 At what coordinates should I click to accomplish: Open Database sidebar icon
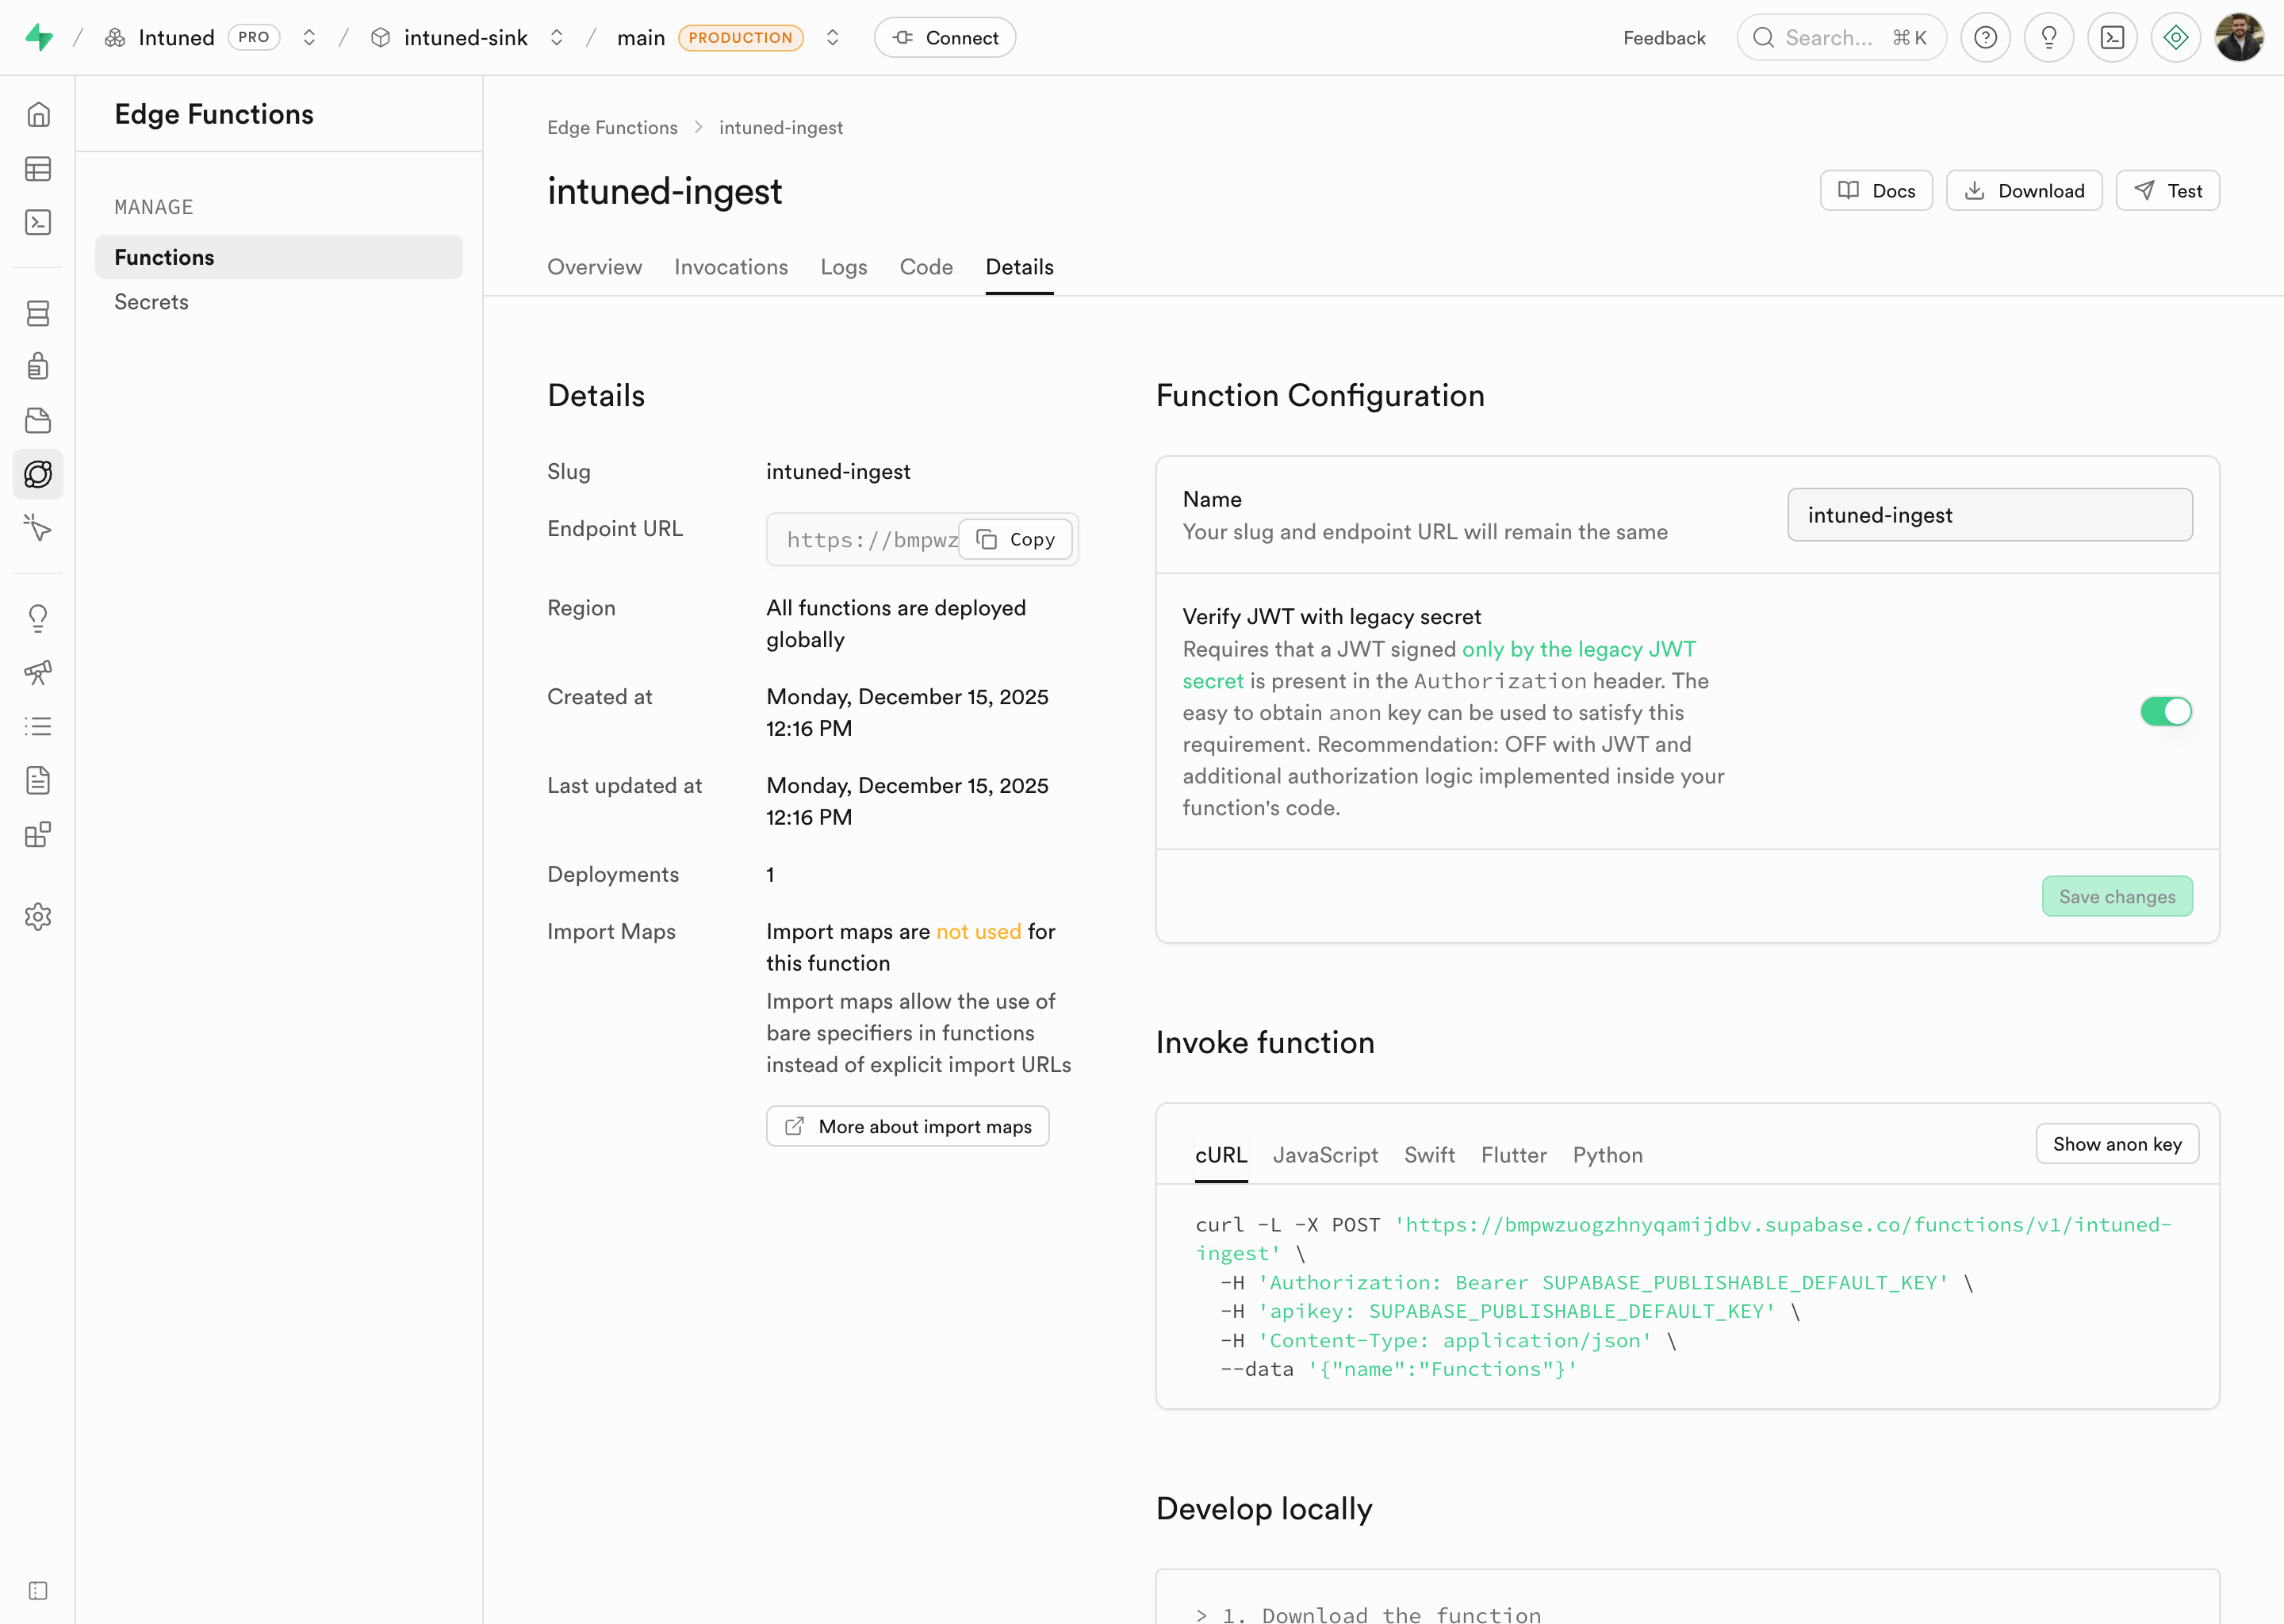(38, 314)
